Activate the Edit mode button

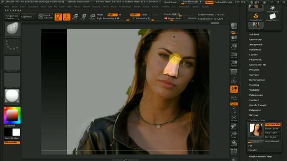coord(58,17)
